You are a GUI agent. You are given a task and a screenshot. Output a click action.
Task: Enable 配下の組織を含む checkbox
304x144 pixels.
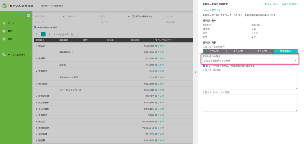coord(133,16)
